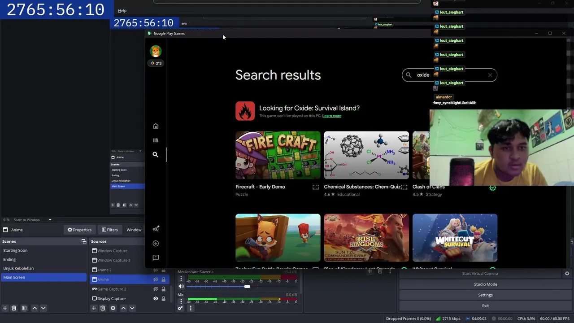Open Mic channel options three-dot menu
This screenshot has height=323, width=574.
(x=181, y=301)
